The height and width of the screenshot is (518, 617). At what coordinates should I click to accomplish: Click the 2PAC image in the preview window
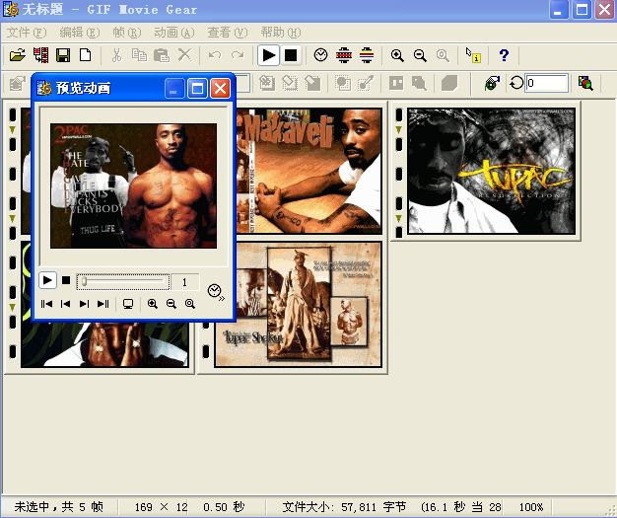(133, 185)
